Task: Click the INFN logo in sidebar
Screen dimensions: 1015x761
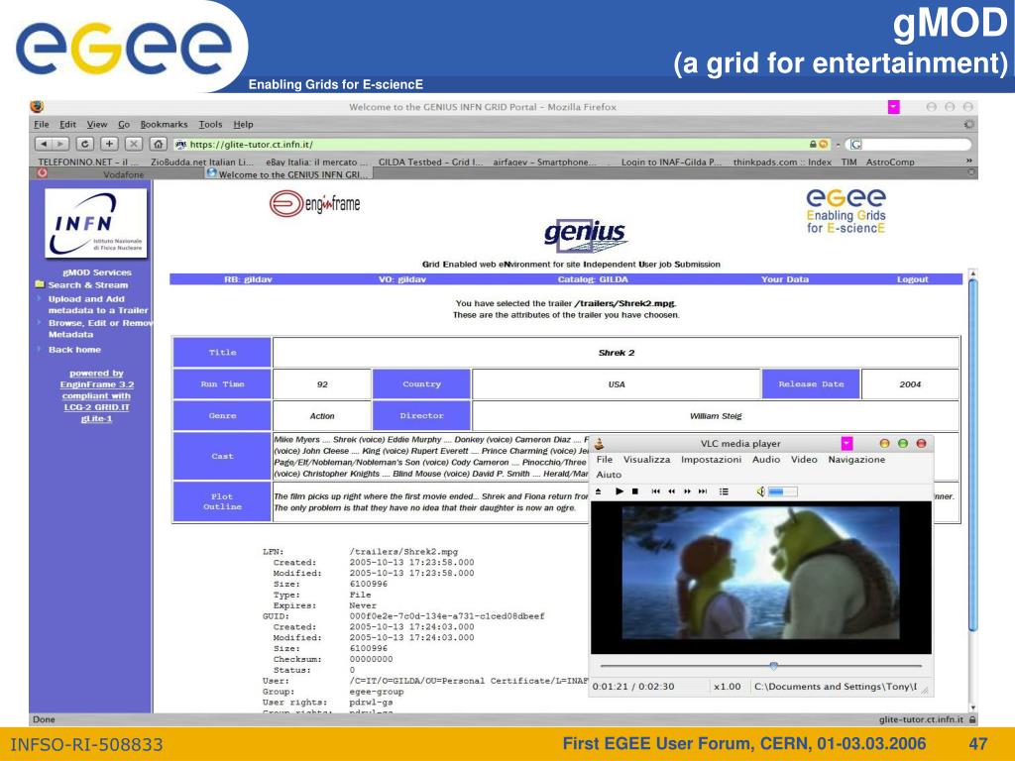Action: 96,223
